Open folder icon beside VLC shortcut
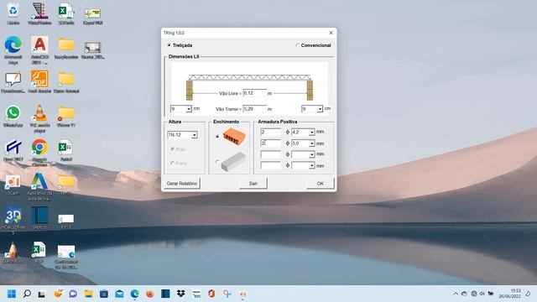The image size is (537, 302). tap(66, 117)
